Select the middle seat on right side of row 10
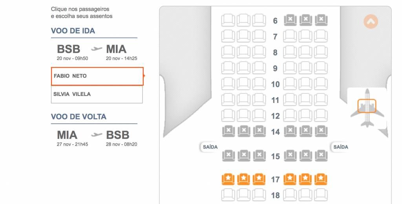 (305, 84)
